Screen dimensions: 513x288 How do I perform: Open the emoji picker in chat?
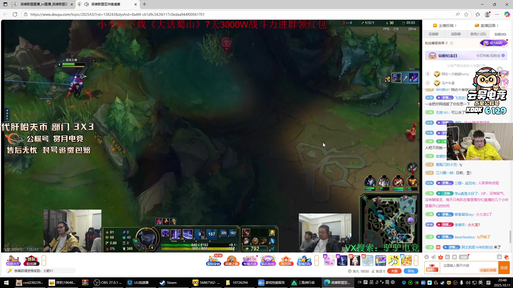click(426, 257)
